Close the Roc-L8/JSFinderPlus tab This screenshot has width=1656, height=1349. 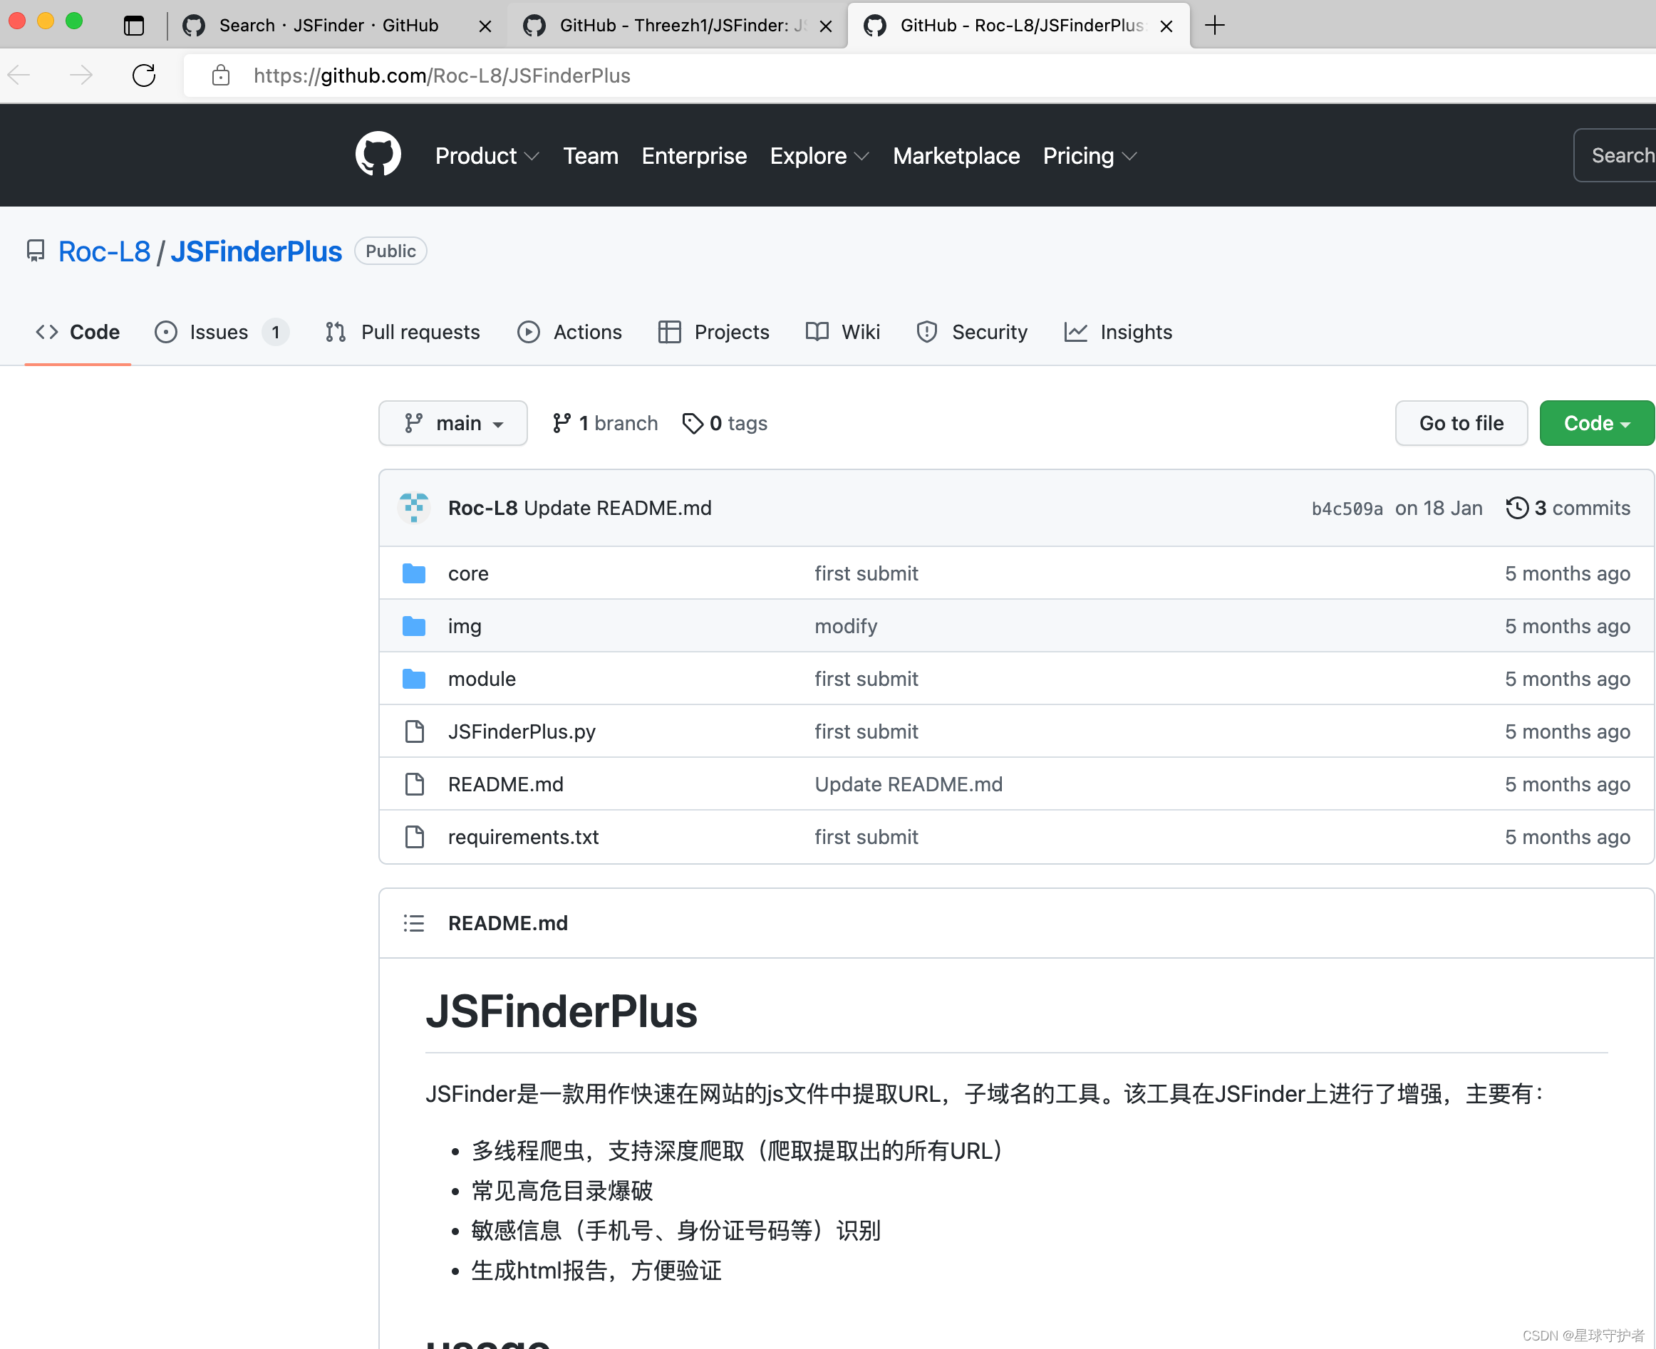tap(1166, 26)
